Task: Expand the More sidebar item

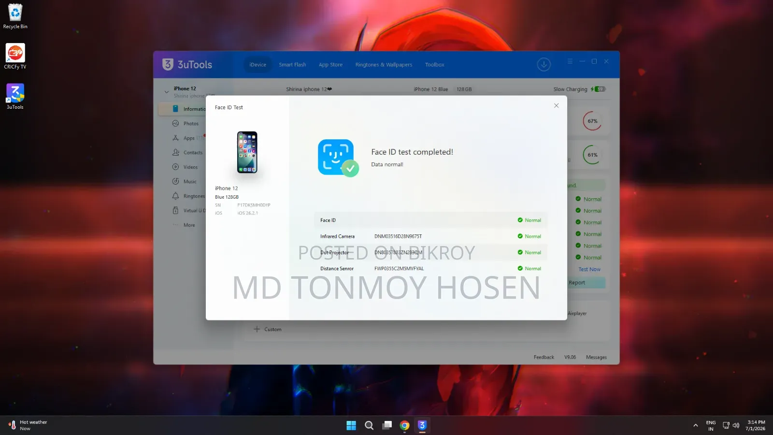Action: 184,225
